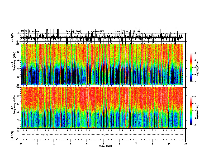209x161 pixels.
Task: Click the "6" kHz tick on ch.2 frequency axis
Action: [18, 104]
